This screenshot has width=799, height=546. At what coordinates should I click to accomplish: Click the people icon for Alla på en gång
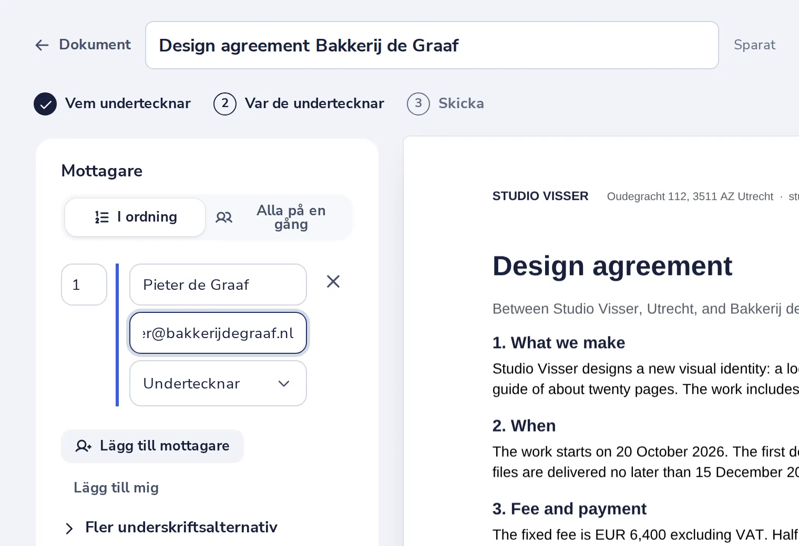[x=224, y=217]
